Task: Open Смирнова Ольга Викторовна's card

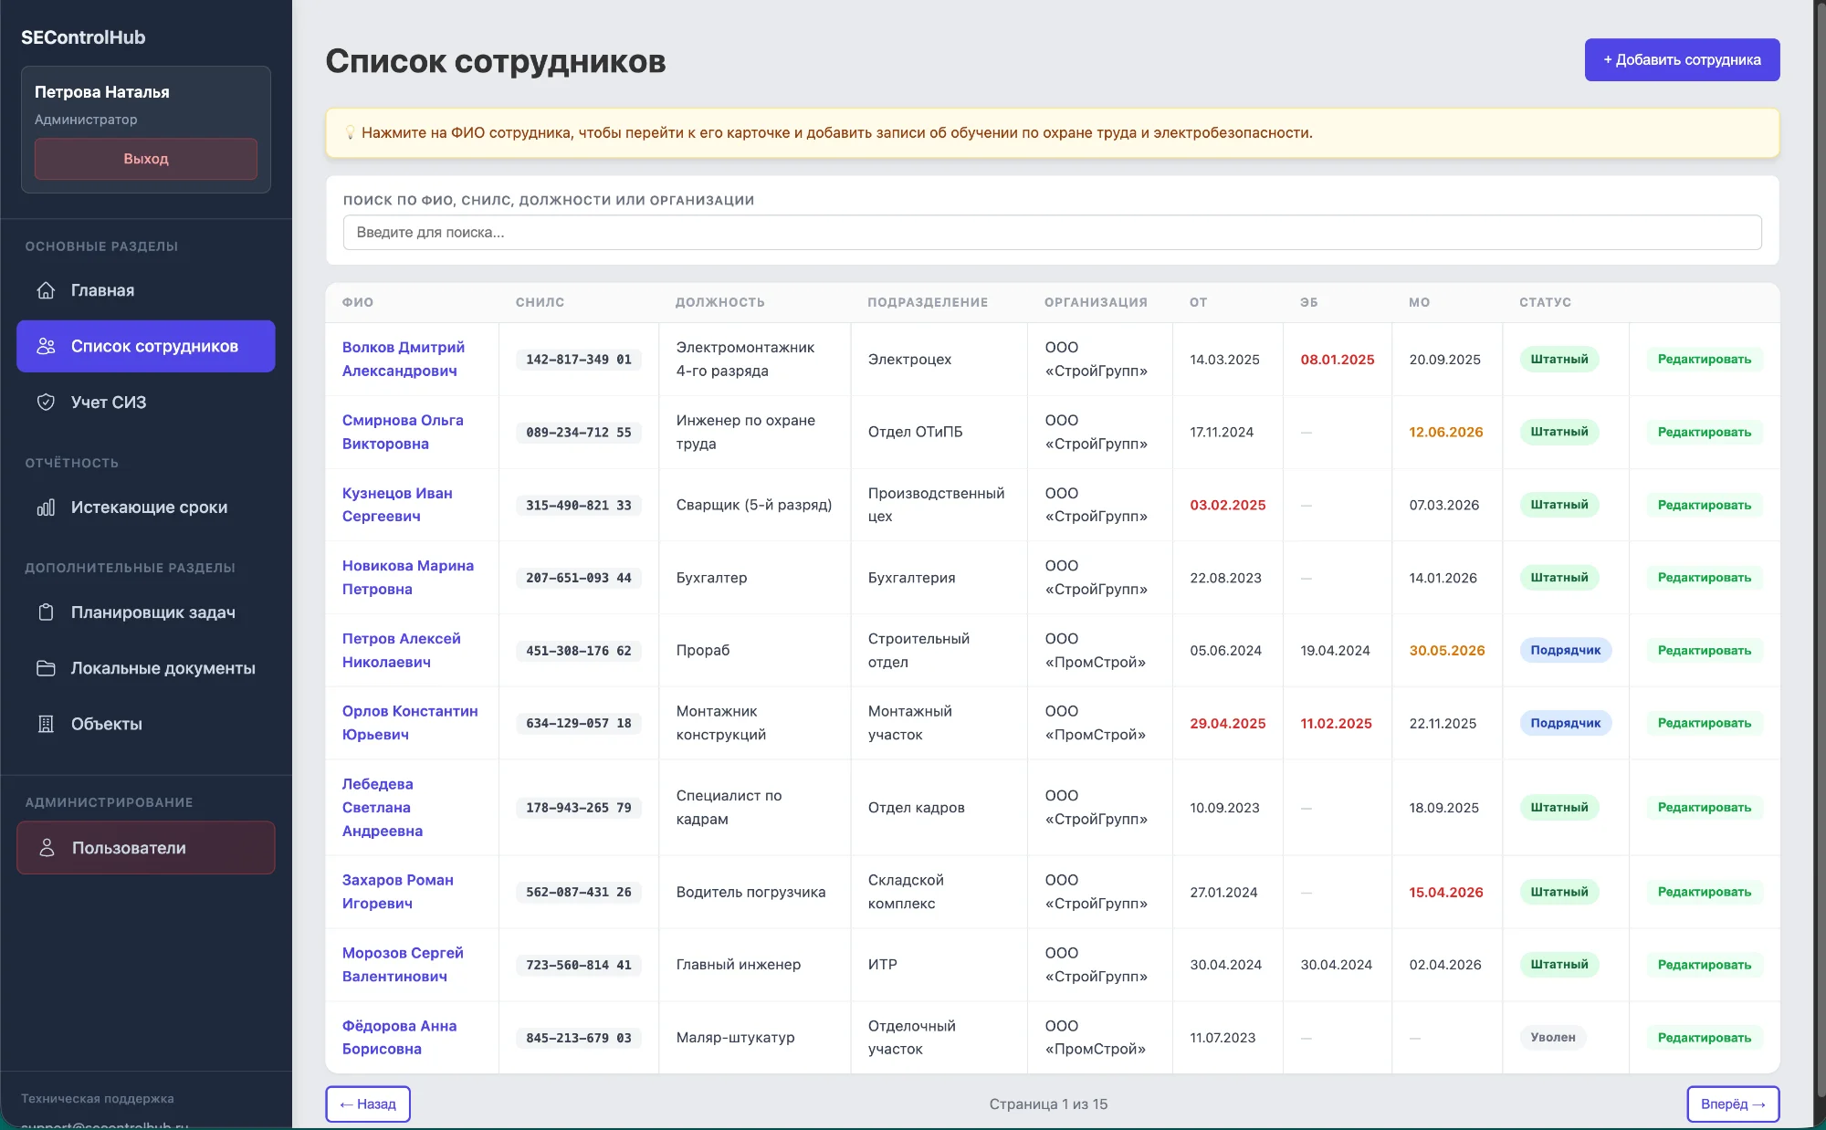Action: 403,432
